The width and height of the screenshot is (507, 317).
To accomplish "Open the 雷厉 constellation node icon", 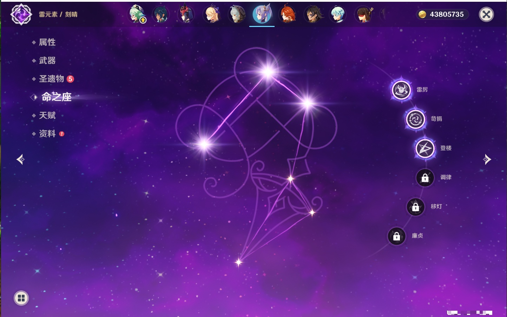I will click(401, 90).
